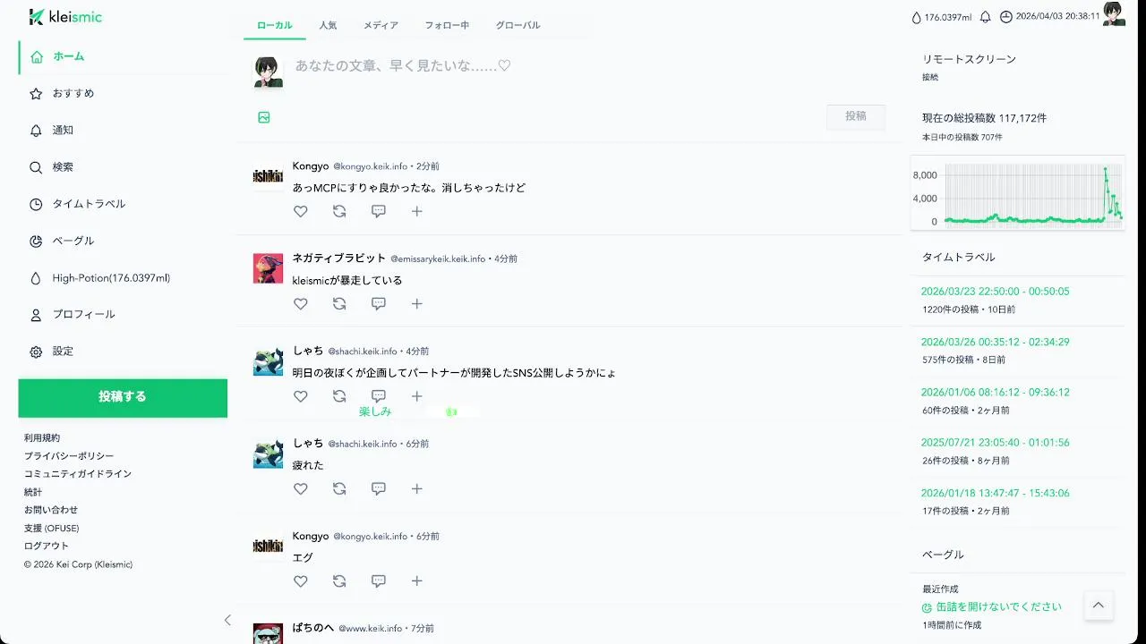Open the clock icon beside header date
1146x644 pixels.
1005,17
